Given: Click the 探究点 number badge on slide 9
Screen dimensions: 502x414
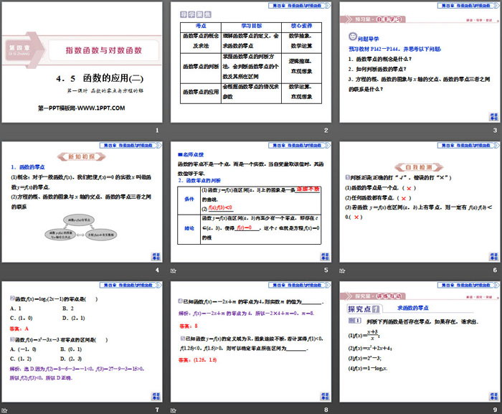Looking at the screenshot, I should (376, 309).
